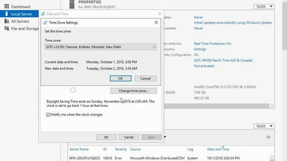The image size is (287, 161).
Task: Click the All Servers icon
Action: click(x=7, y=21)
